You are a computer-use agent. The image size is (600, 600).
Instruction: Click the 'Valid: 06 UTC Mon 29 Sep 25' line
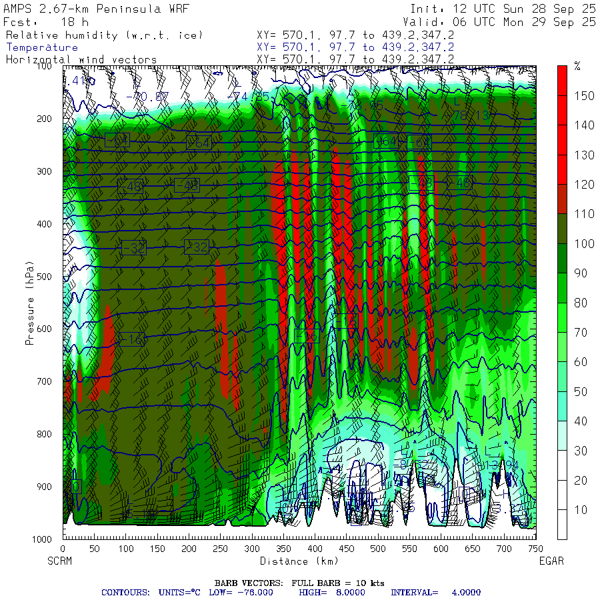click(499, 22)
